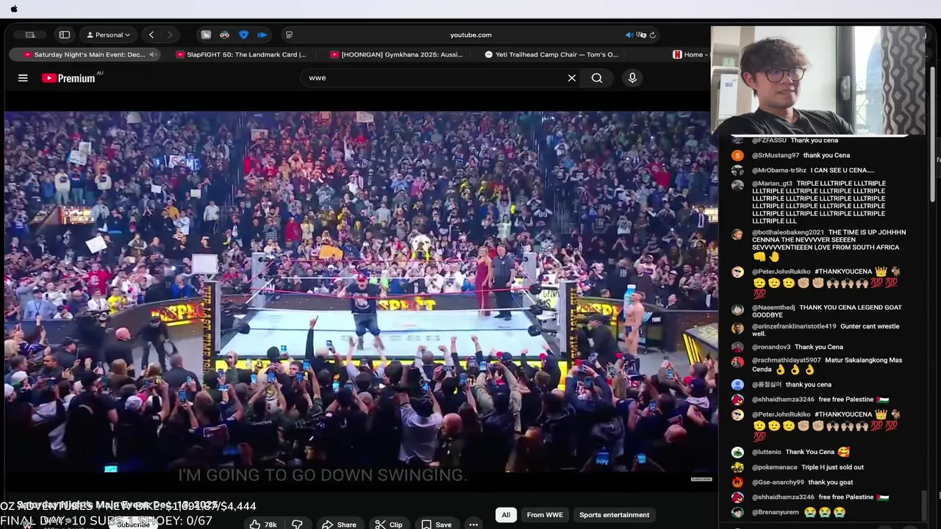Open the page reader menu icon
The image size is (941, 529).
(x=289, y=35)
